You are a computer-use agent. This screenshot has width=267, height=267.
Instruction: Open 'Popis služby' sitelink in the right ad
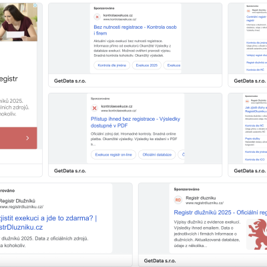(252, 139)
